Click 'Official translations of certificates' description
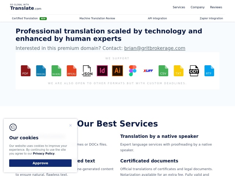Viewport: 235px width, 176px height. (x=166, y=172)
